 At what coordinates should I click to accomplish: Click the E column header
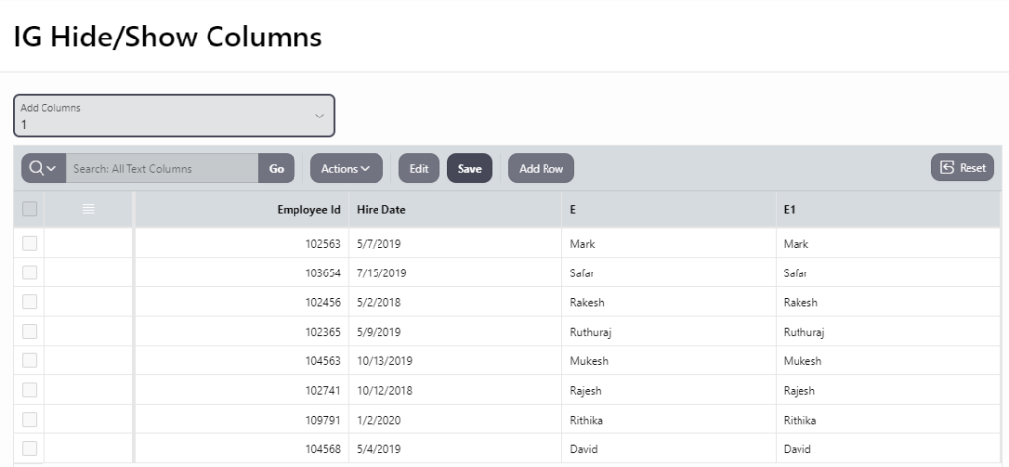(573, 209)
